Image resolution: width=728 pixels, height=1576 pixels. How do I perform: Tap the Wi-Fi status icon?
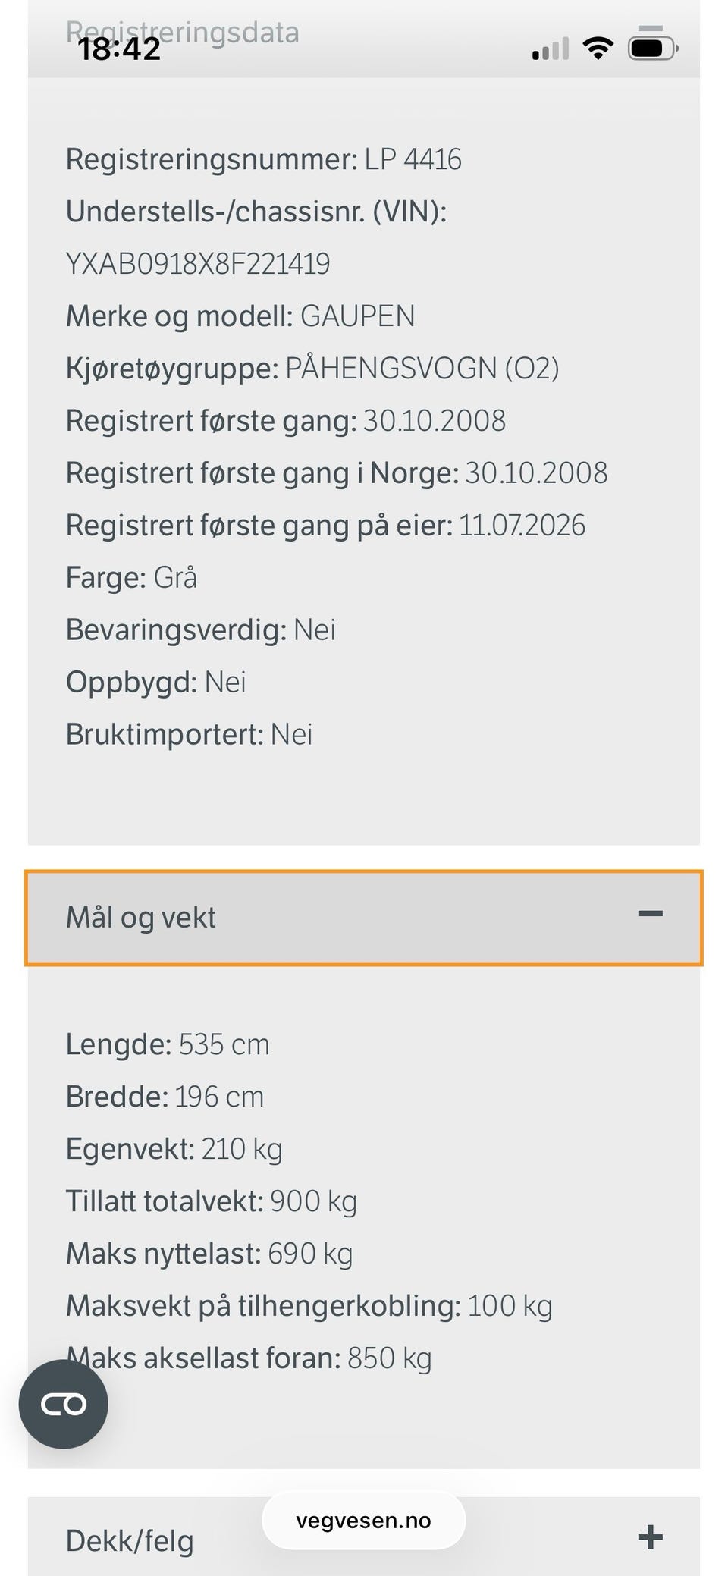598,49
